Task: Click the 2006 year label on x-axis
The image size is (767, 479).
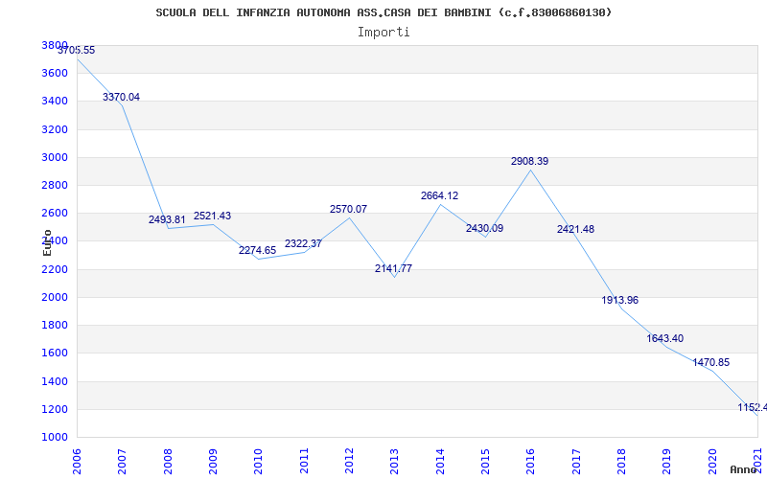Action: tap(77, 462)
